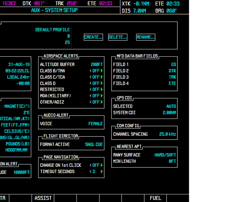Click the RENAME... profile button
This screenshot has width=243, height=202.
point(146,37)
